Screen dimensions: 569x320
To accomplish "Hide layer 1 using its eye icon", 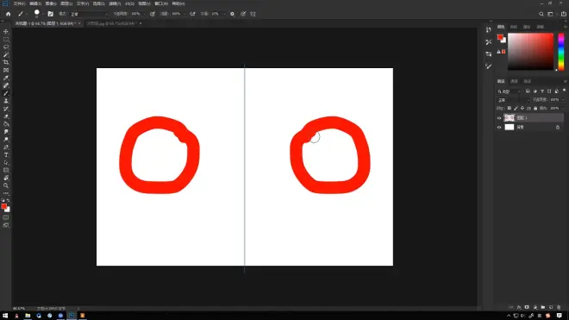I will [499, 118].
